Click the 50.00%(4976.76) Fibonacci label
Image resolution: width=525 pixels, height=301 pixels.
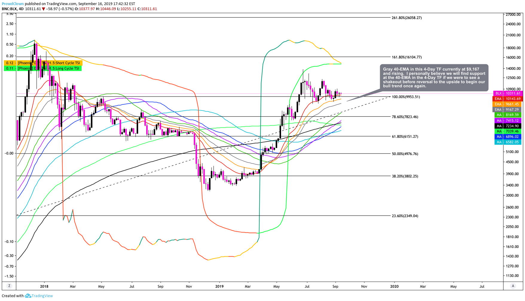point(405,154)
